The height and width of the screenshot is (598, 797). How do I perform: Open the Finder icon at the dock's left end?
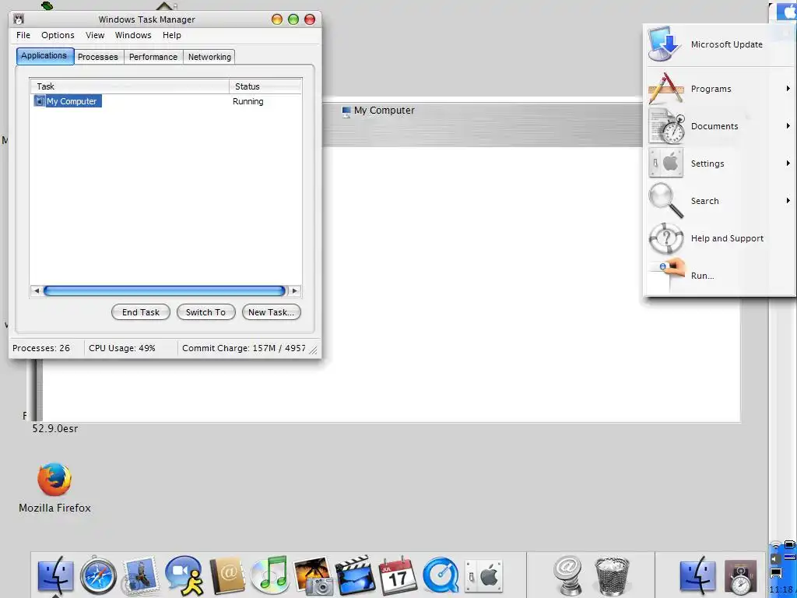(x=55, y=575)
